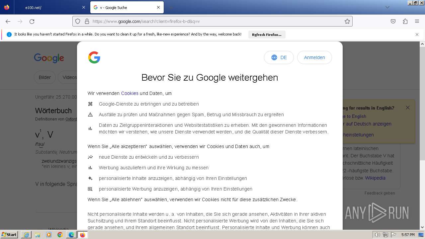Launch Internet Explorer from the taskbar

[x=26, y=235]
